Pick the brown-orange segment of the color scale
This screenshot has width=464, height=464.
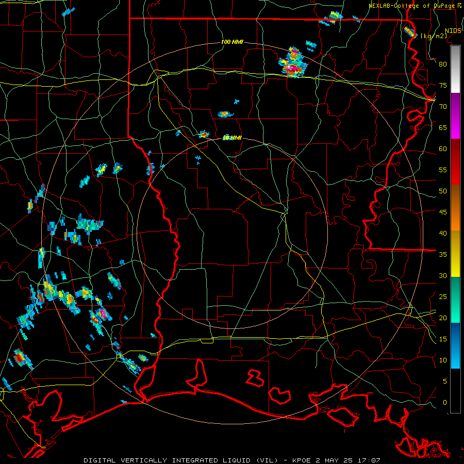coord(456,207)
